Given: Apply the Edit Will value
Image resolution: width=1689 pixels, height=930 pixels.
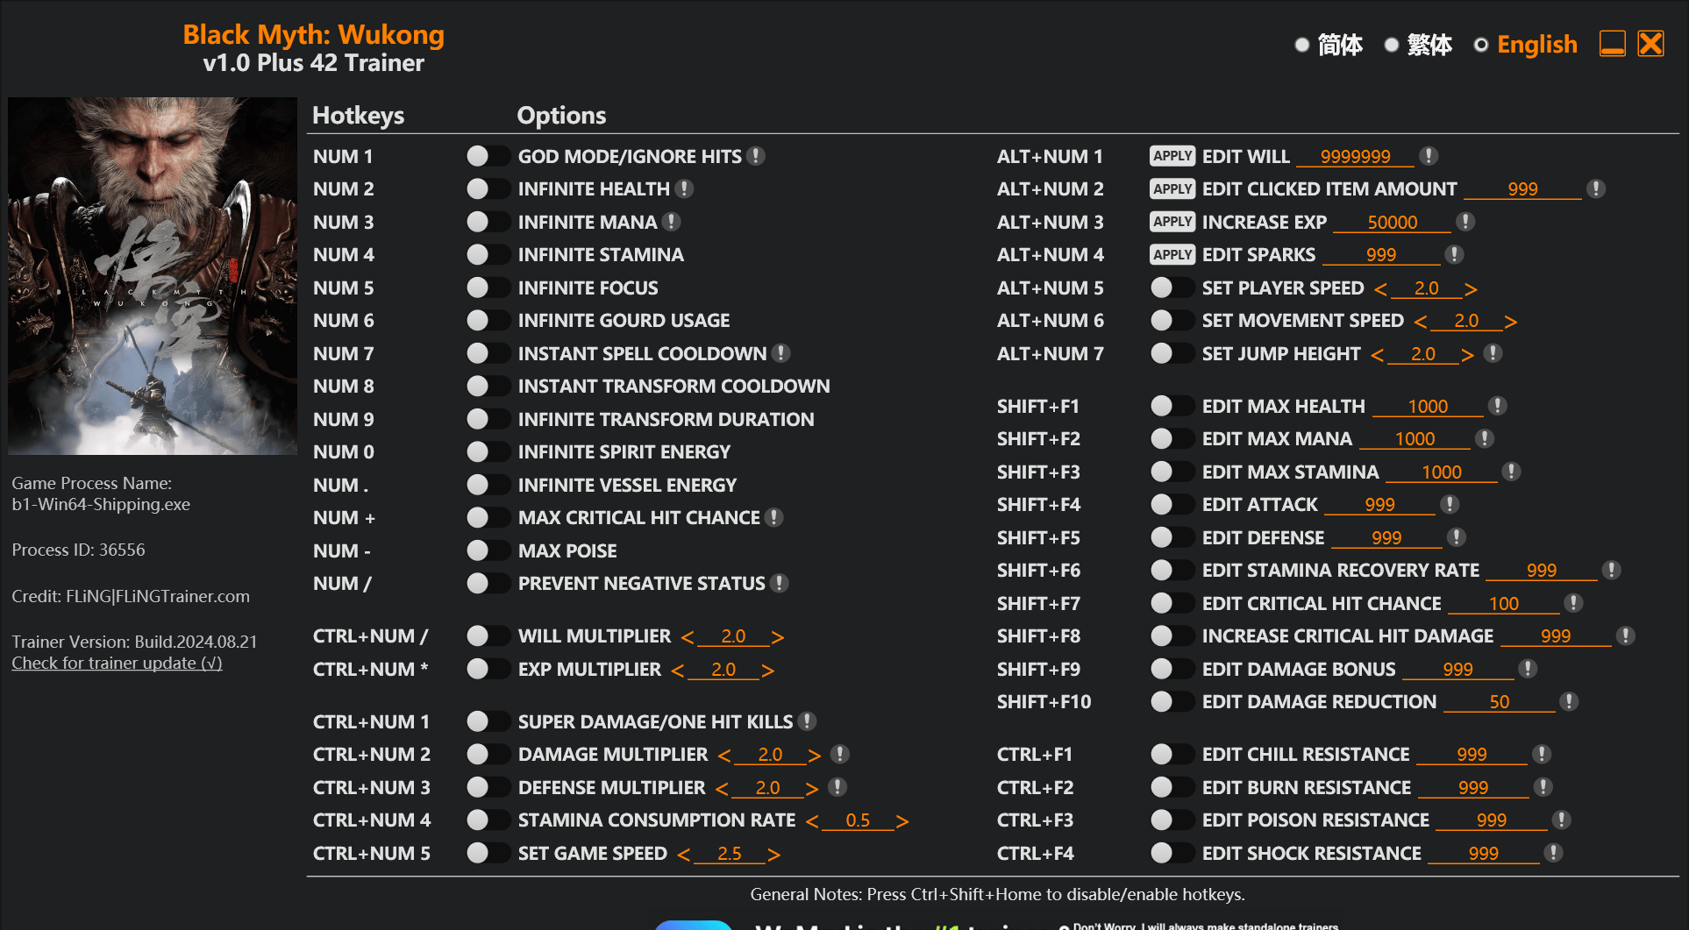Looking at the screenshot, I should point(1172,156).
